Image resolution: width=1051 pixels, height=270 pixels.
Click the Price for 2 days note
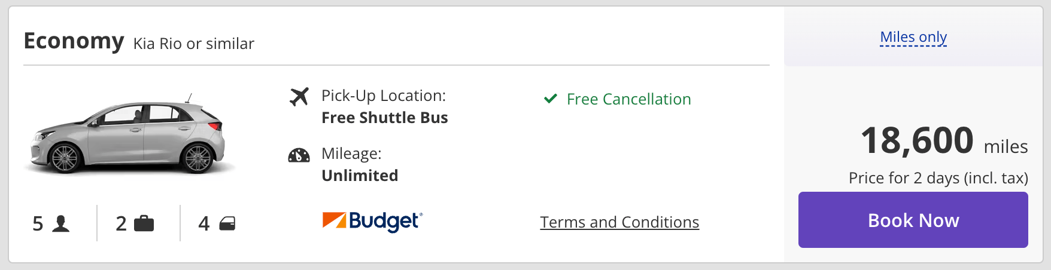(x=938, y=178)
